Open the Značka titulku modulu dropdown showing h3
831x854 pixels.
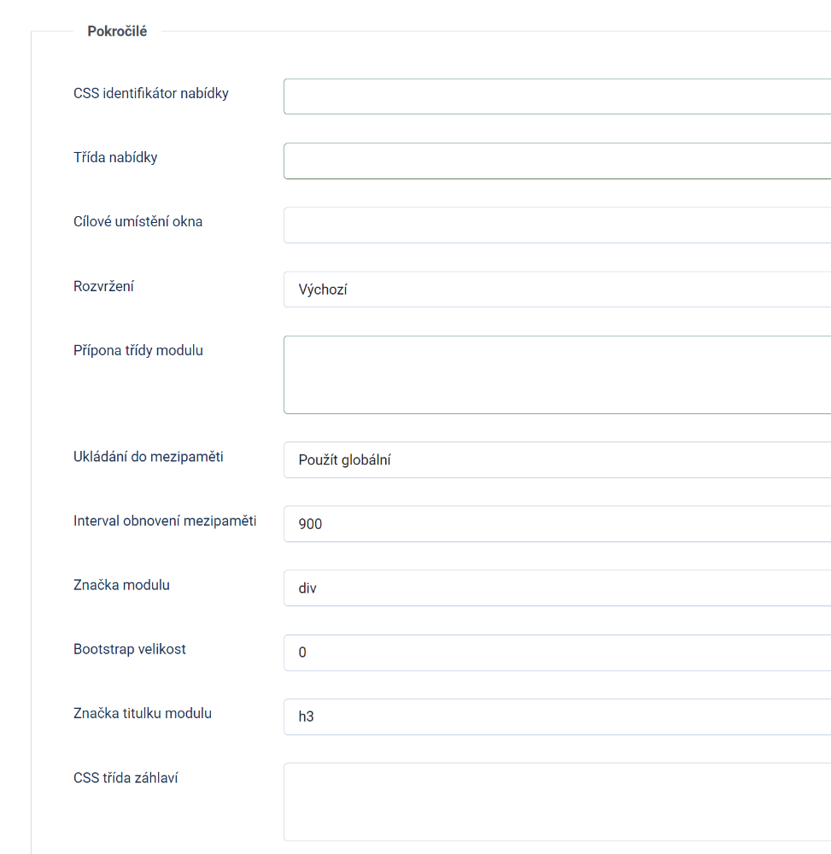pyautogui.click(x=557, y=717)
